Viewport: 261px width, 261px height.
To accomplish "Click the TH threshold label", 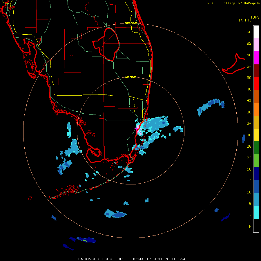I will [x=249, y=226].
